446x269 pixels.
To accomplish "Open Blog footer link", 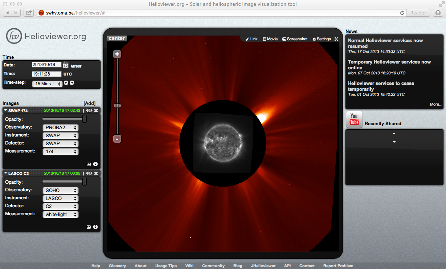I will tap(238, 266).
